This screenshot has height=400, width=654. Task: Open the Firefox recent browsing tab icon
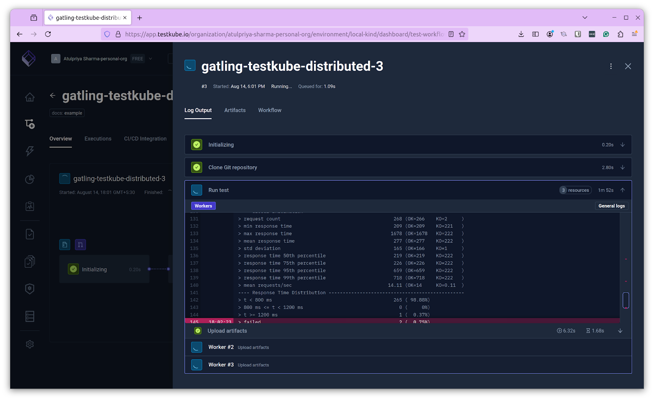point(34,18)
